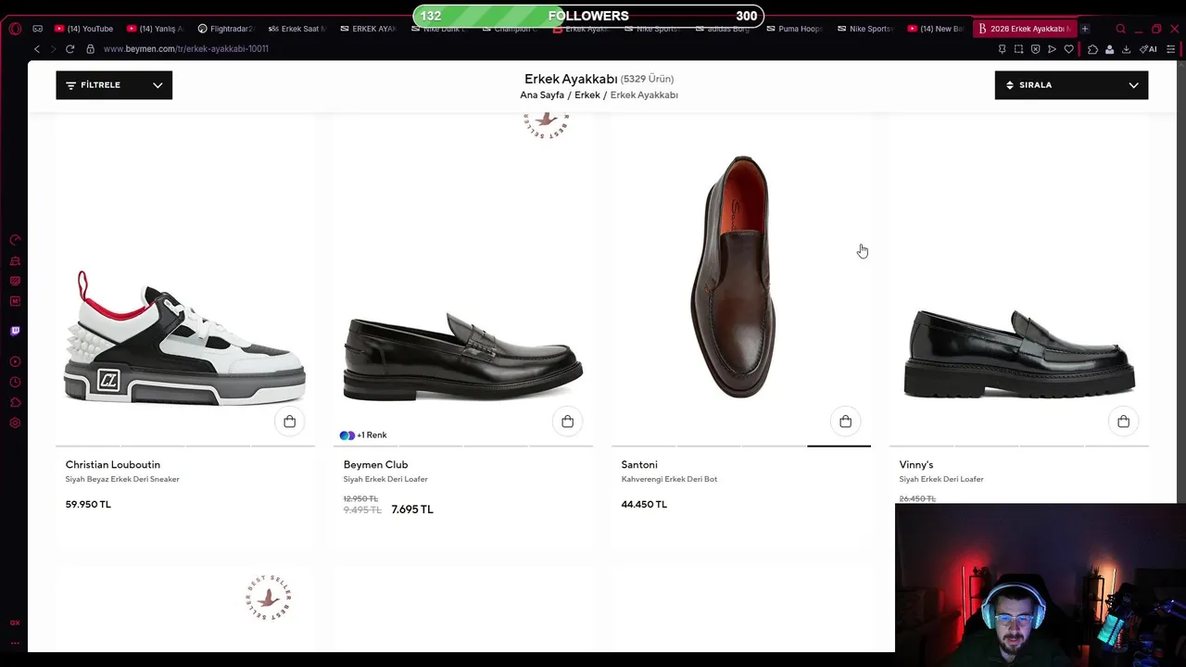Select the 2026 Erkek Ayakkabı tab
1186x667 pixels.
point(1024,29)
